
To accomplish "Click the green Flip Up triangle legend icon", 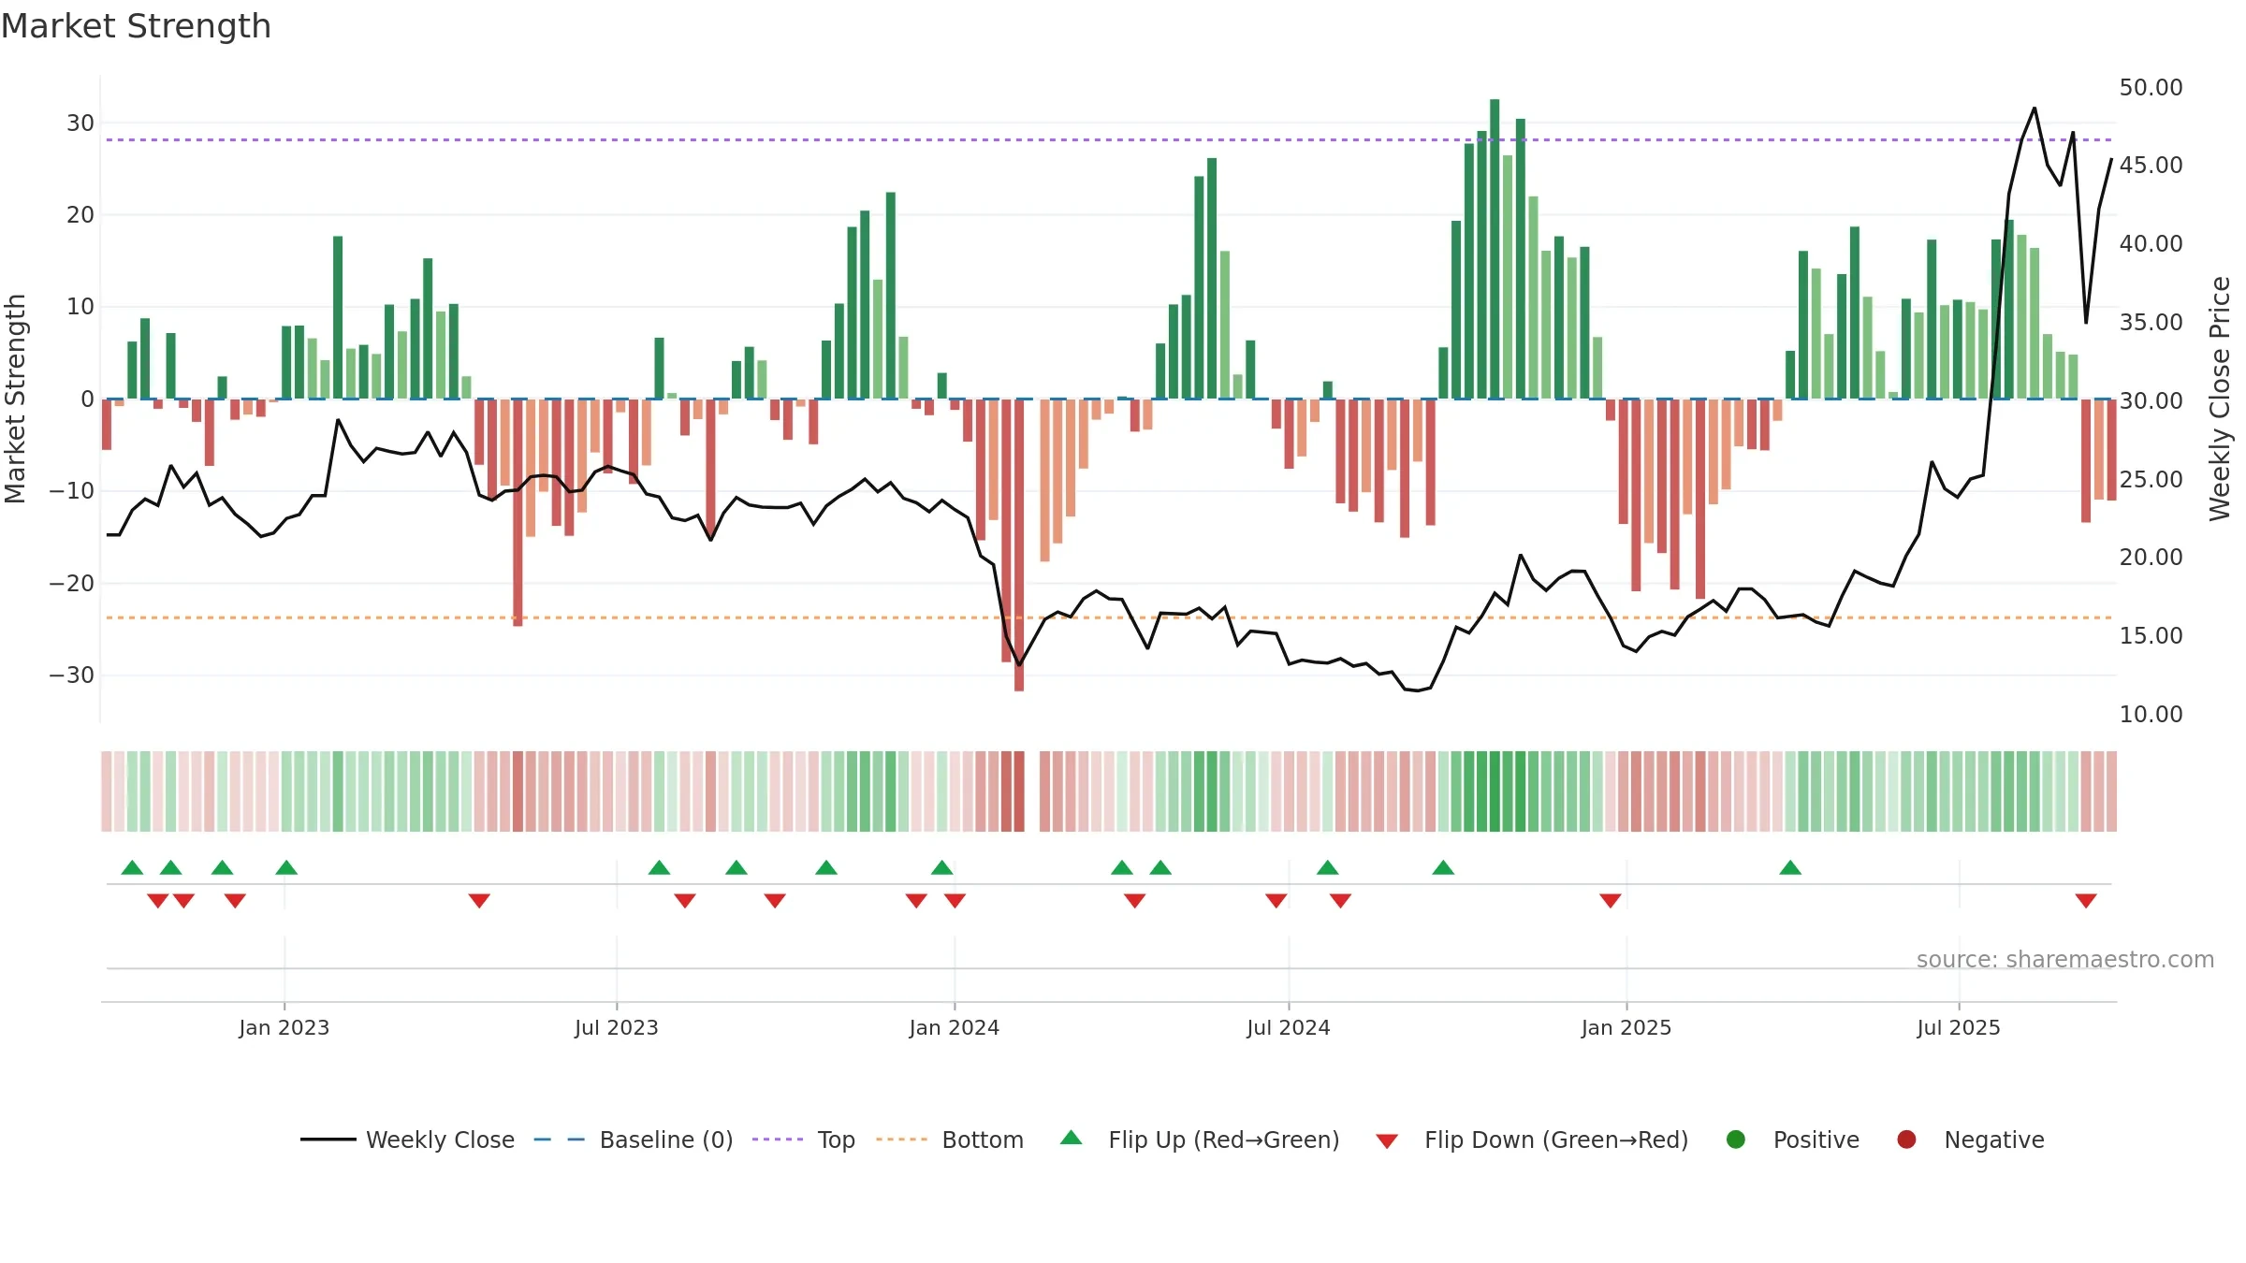I will tap(1072, 1138).
